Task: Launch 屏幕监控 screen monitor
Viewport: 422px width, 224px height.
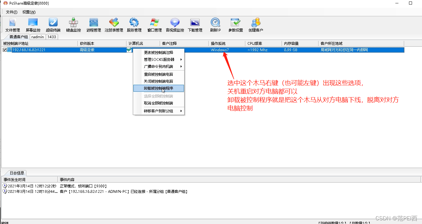Action: 33,25
